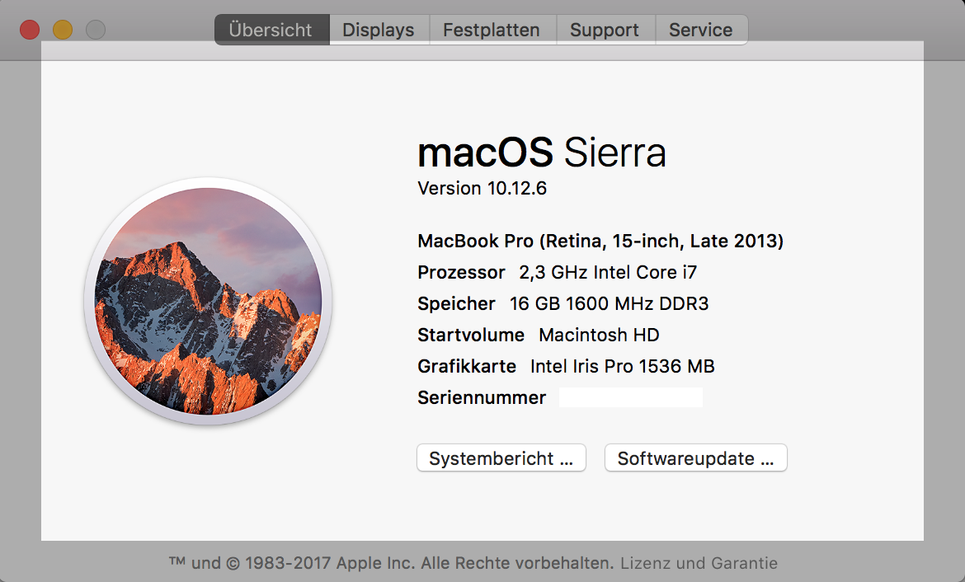This screenshot has width=965, height=582.
Task: Open the Lizenz und Garantie link
Action: 699,564
